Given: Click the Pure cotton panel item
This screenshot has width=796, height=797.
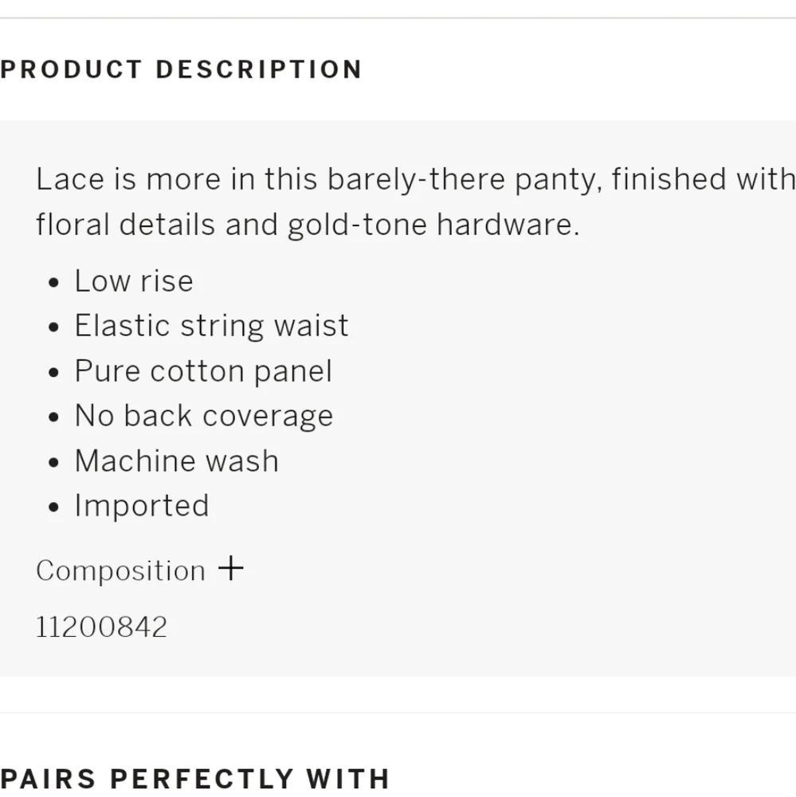Looking at the screenshot, I should tap(203, 371).
